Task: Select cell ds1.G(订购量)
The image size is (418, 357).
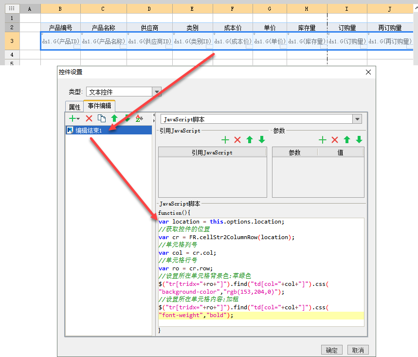Action: point(347,41)
